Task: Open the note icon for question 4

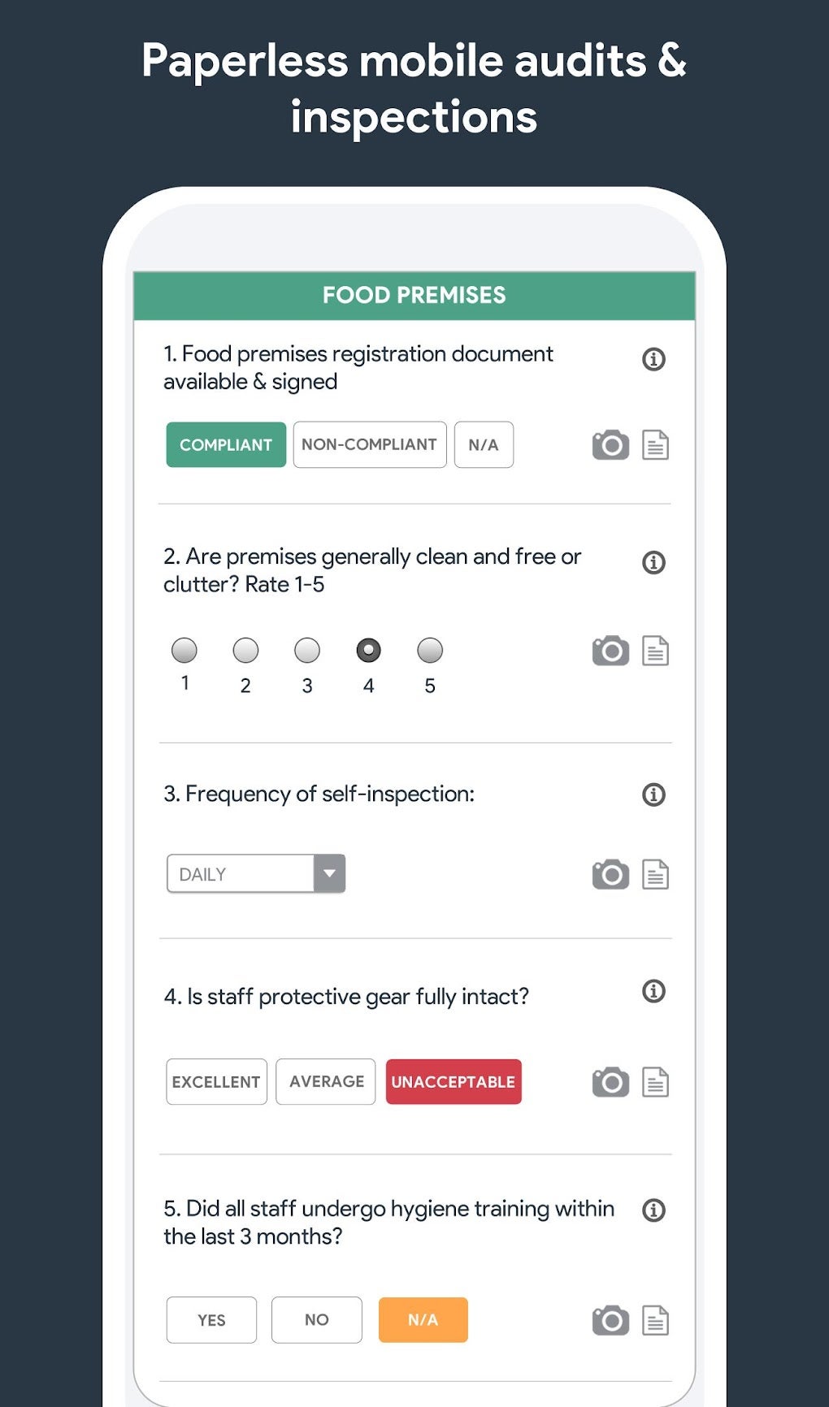Action: tap(655, 1081)
